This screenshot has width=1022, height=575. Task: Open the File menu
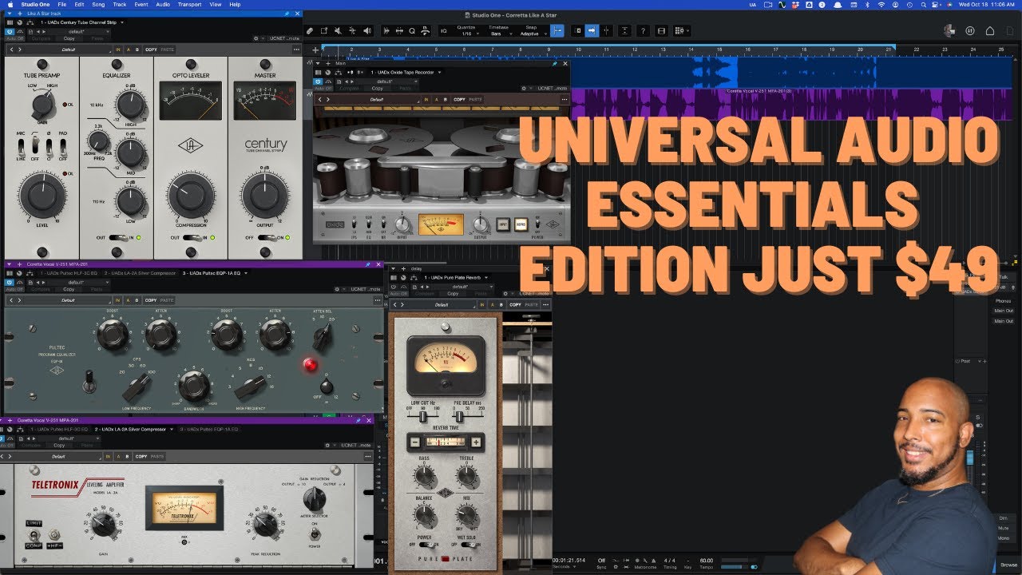click(x=62, y=4)
